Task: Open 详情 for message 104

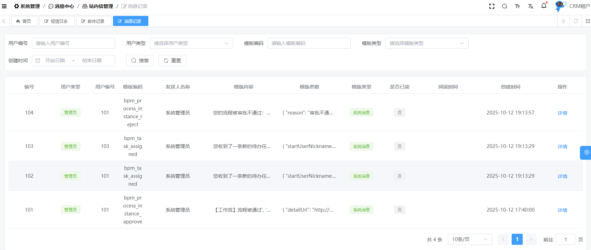Action: pos(562,113)
